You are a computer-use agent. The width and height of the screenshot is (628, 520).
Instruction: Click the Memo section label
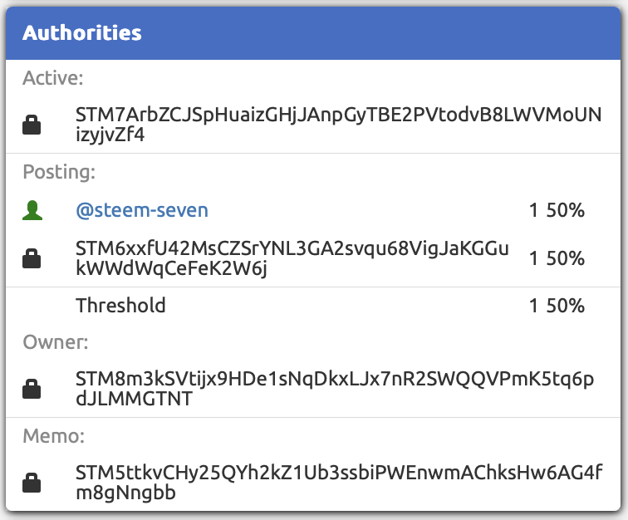click(54, 437)
